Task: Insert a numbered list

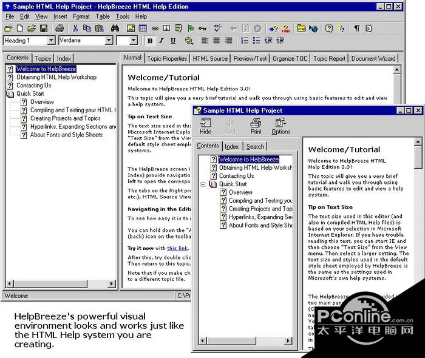Action: pos(244,41)
